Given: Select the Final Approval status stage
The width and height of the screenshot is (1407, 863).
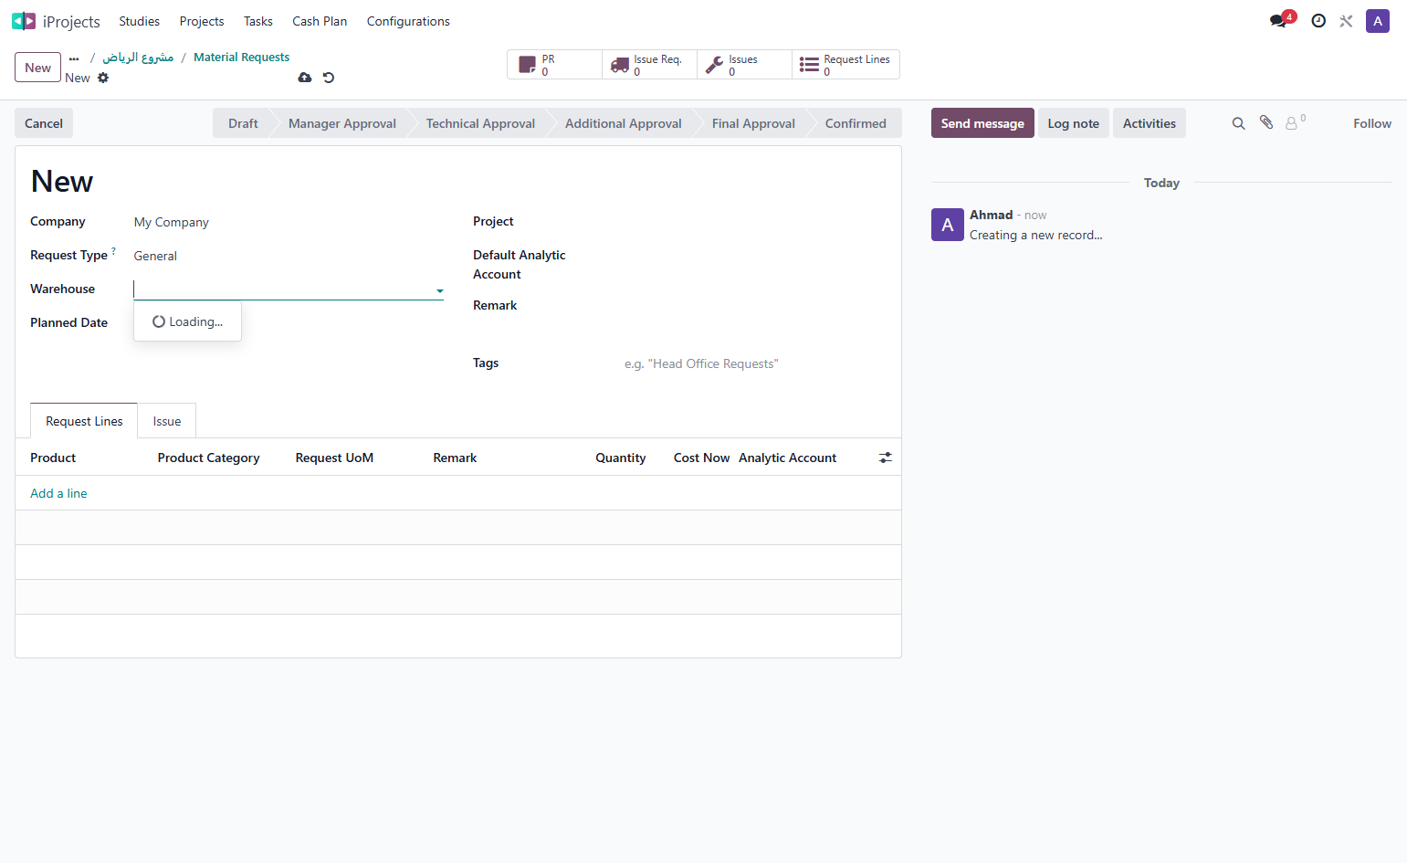Looking at the screenshot, I should coord(753,123).
